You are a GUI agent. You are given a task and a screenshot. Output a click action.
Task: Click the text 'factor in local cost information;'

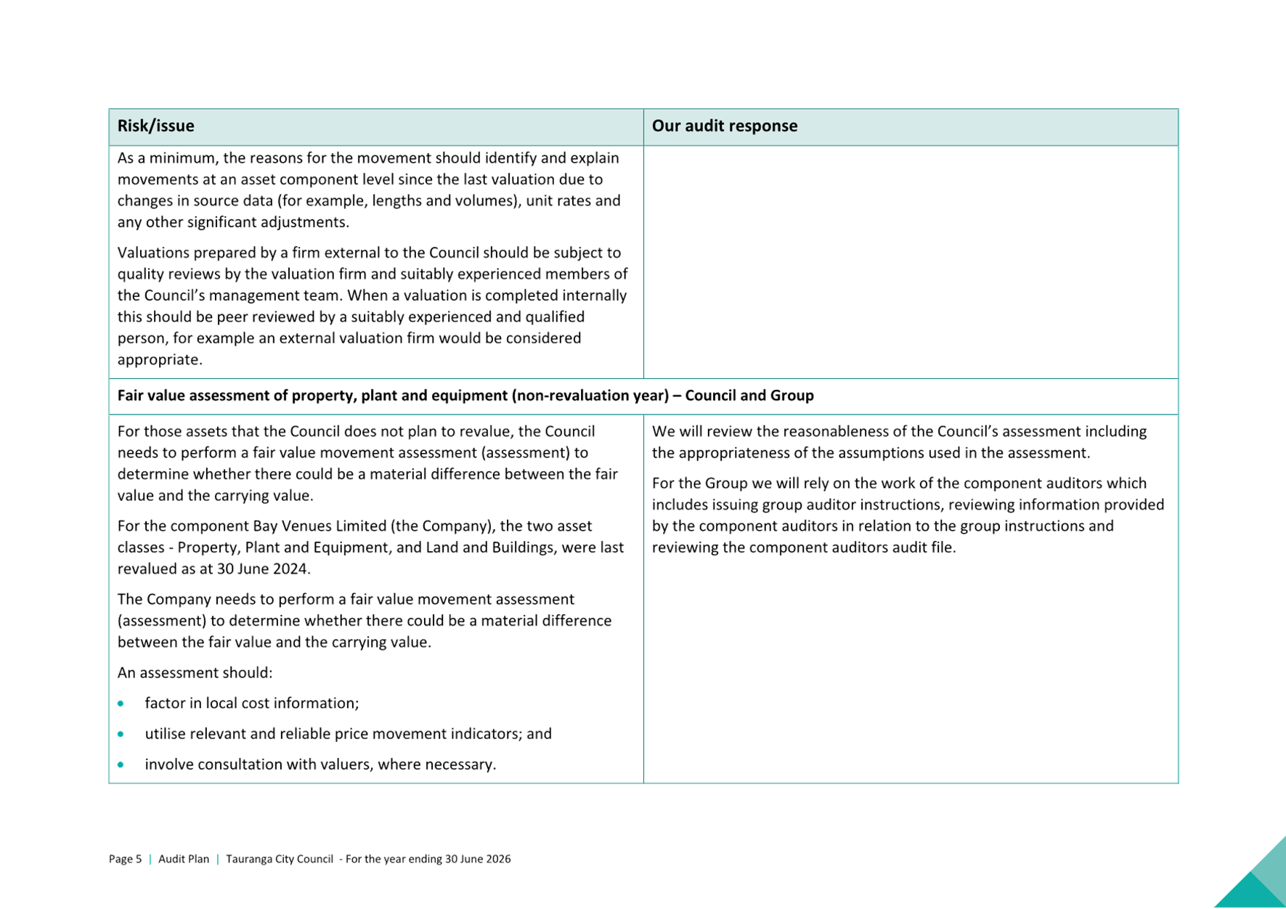[251, 704]
